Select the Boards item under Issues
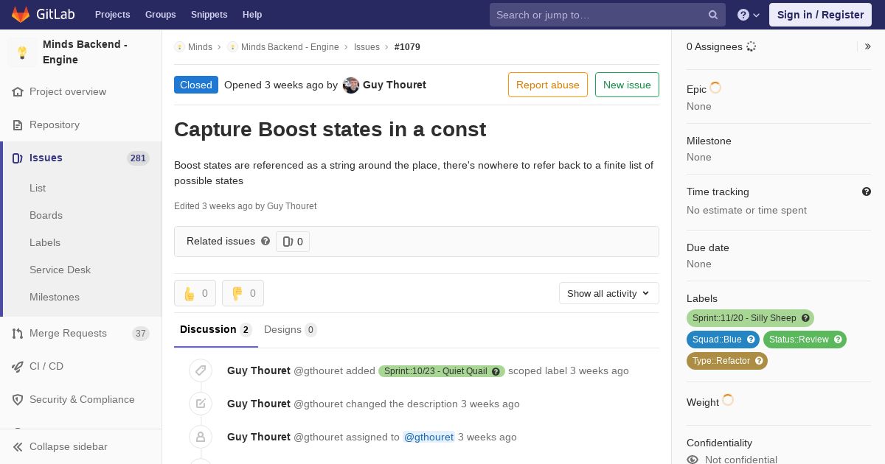This screenshot has width=885, height=464. (46, 215)
